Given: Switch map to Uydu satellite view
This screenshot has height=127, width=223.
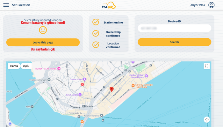Looking at the screenshot, I should pyautogui.click(x=26, y=66).
